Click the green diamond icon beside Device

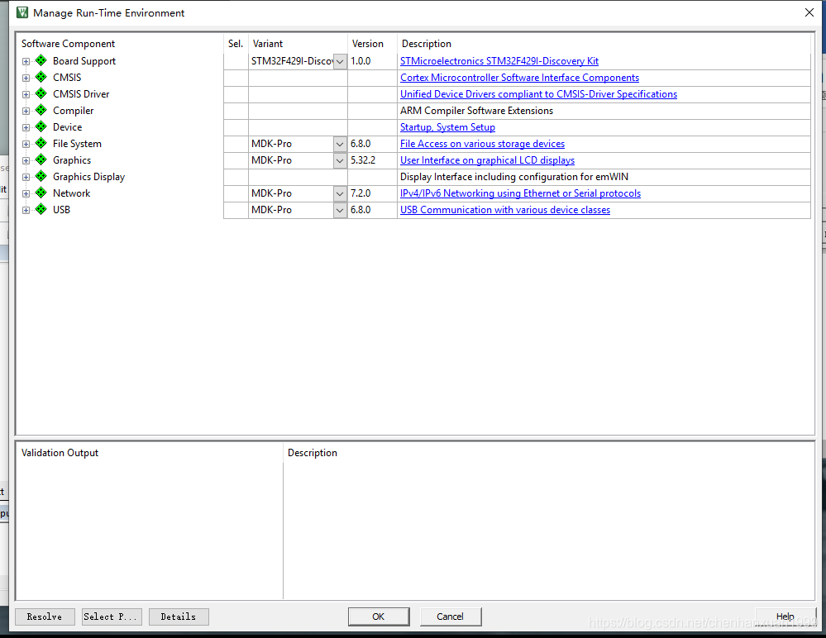pos(41,127)
